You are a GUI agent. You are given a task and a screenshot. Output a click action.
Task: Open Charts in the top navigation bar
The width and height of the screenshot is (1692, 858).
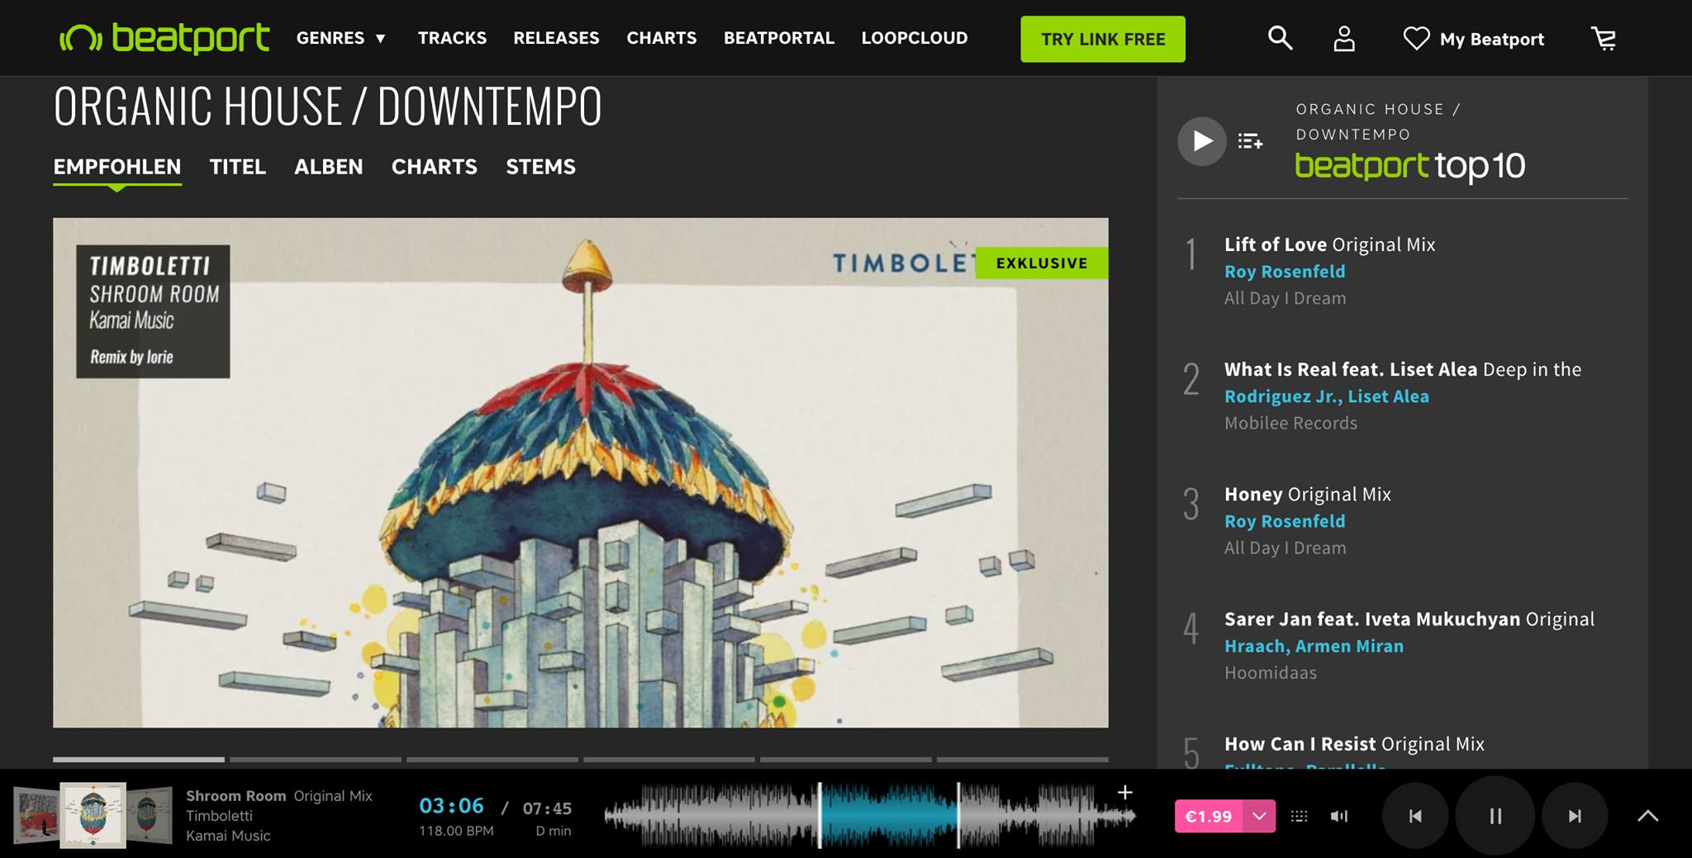click(x=662, y=38)
